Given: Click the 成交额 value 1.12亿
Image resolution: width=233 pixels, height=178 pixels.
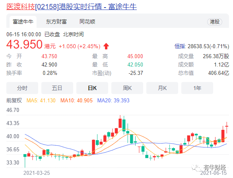Looking at the screenshot, I should click(x=221, y=65).
